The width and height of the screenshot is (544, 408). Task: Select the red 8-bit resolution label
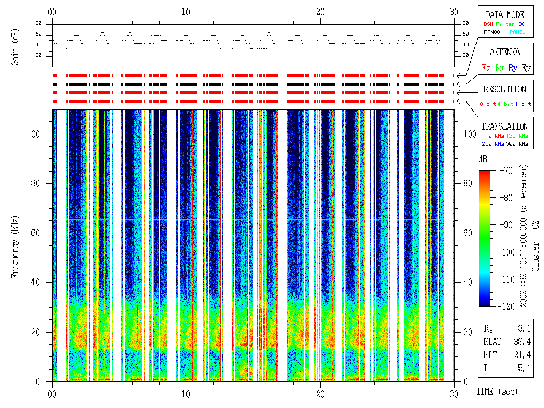(488, 104)
